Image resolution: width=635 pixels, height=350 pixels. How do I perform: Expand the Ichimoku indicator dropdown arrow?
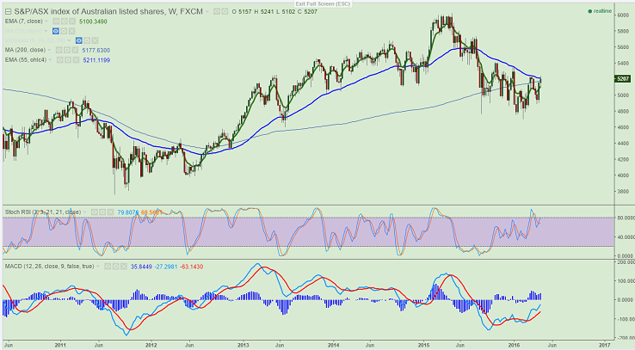coord(69,40)
